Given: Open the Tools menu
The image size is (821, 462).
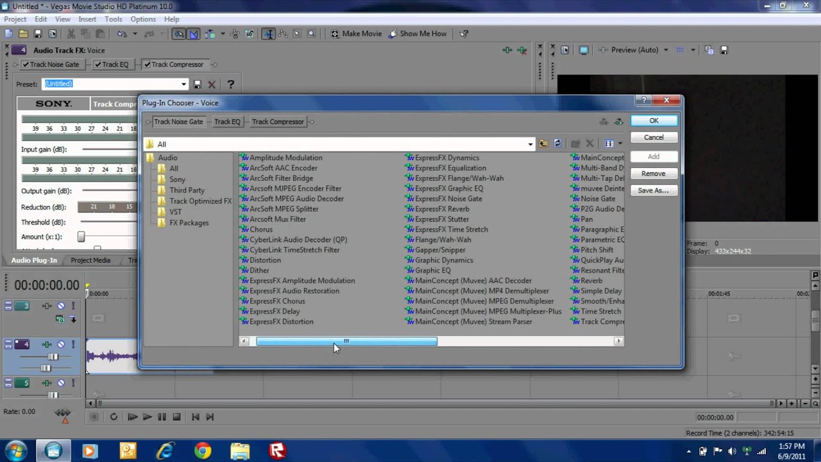Looking at the screenshot, I should [x=114, y=19].
